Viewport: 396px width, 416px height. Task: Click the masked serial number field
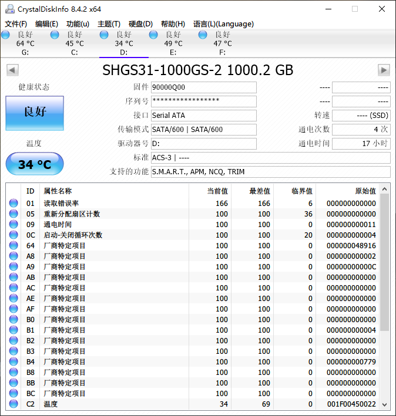[204, 102]
